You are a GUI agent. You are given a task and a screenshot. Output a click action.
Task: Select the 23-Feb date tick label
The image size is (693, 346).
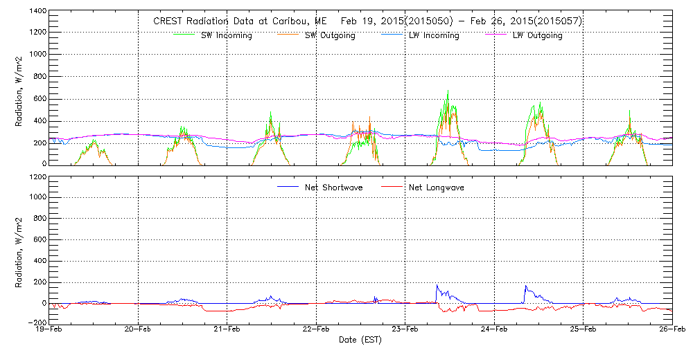(x=405, y=330)
